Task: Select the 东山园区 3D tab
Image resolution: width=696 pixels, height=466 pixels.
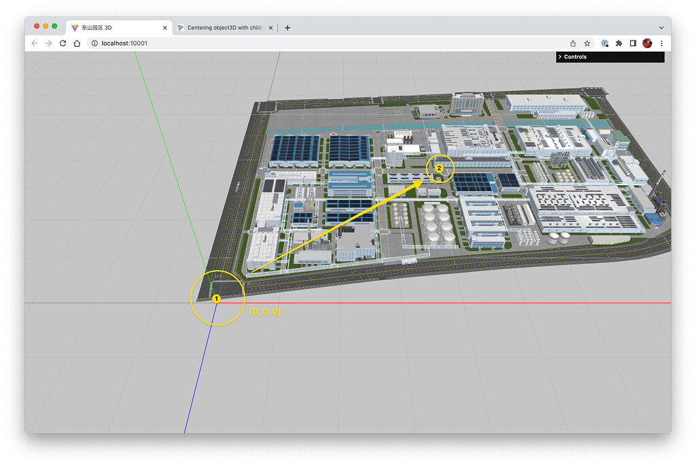Action: point(116,27)
